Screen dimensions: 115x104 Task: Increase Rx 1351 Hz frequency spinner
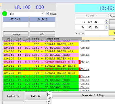106,26
